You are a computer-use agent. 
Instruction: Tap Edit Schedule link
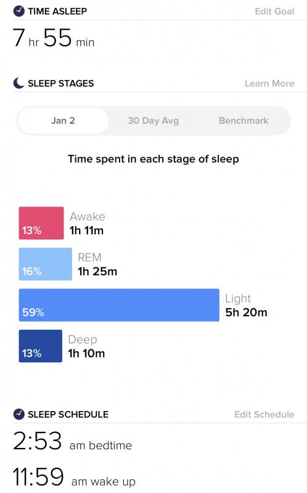coord(264,414)
